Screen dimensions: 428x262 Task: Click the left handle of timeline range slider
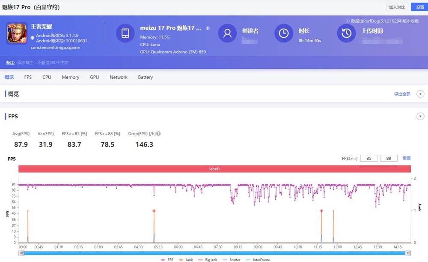tap(21, 253)
